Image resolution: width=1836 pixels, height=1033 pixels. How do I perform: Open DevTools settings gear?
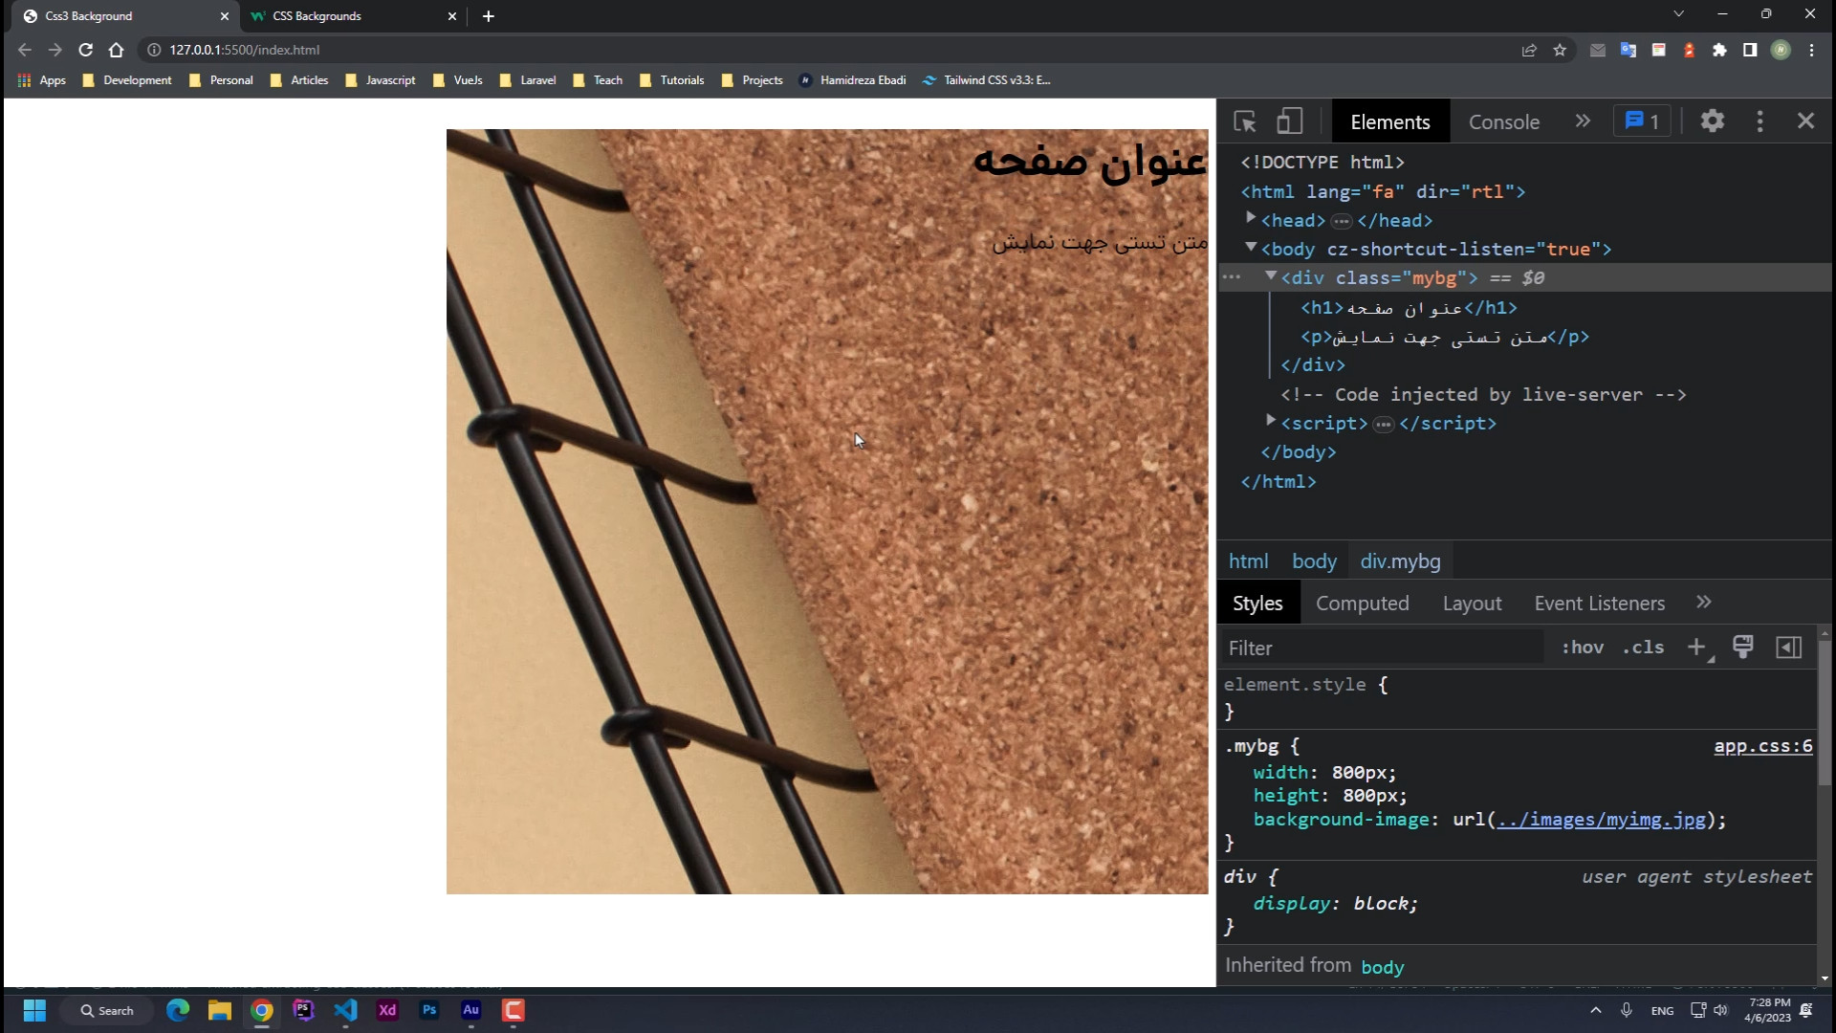point(1712,121)
